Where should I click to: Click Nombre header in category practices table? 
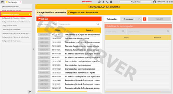[x=157, y=37]
